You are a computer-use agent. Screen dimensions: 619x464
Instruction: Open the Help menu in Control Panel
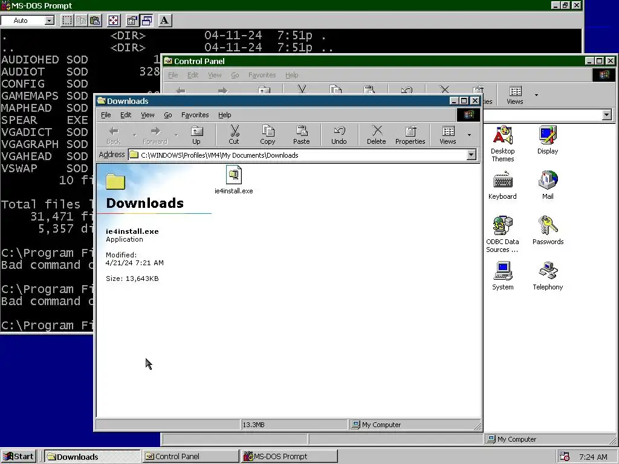[292, 75]
